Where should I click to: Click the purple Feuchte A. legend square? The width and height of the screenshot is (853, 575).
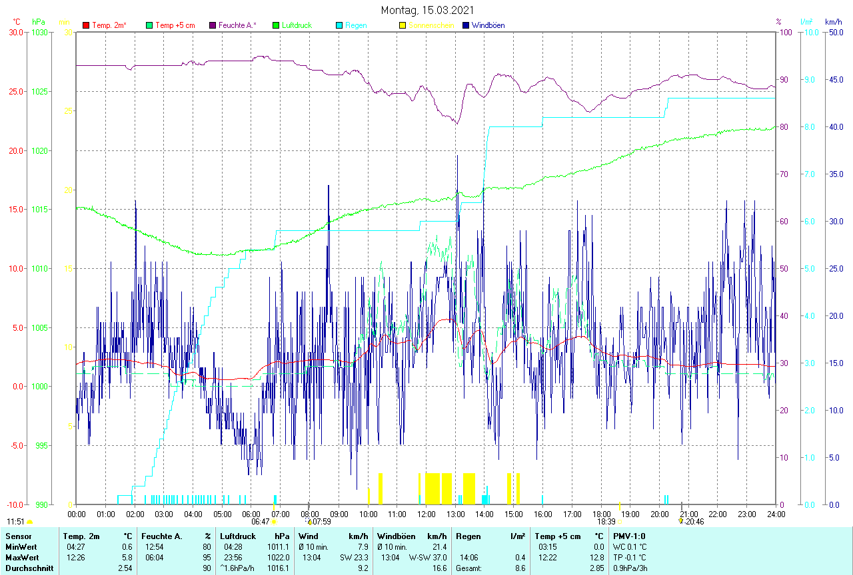tap(213, 25)
